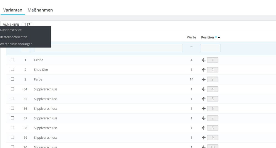Image resolution: width=276 pixels, height=148 pixels.
Task: Click the move handle icon for Größe row
Action: [x=204, y=60]
